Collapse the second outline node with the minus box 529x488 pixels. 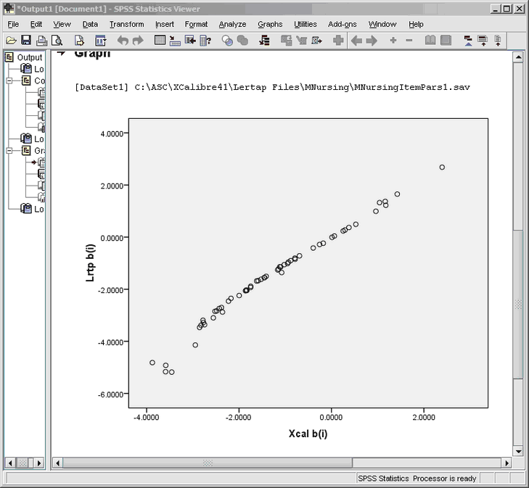[10, 80]
